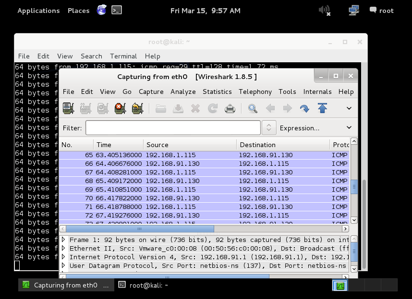Expand the Frame 1 detail row
The width and height of the screenshot is (412, 299).
(63, 240)
